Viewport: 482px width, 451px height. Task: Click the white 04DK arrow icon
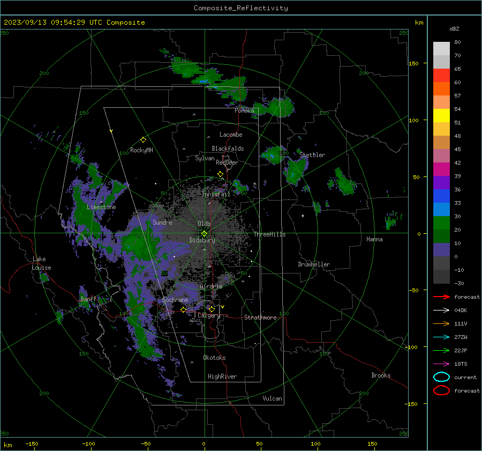pos(441,310)
